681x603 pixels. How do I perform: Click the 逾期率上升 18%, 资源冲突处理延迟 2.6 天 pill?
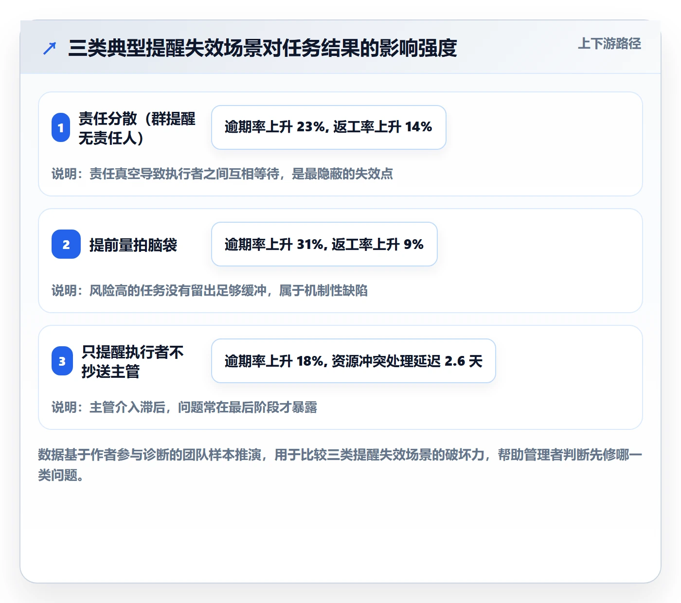[x=354, y=361]
